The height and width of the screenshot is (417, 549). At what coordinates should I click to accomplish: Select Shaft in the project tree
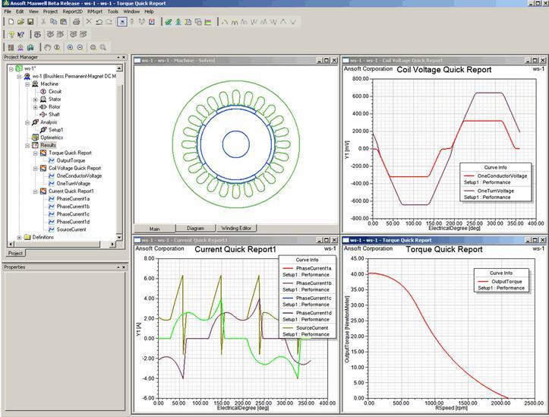tap(54, 115)
